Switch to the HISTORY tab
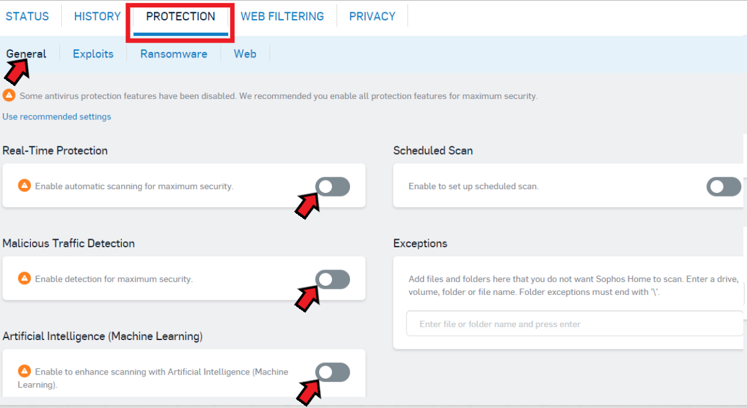747x408 pixels. (x=97, y=17)
